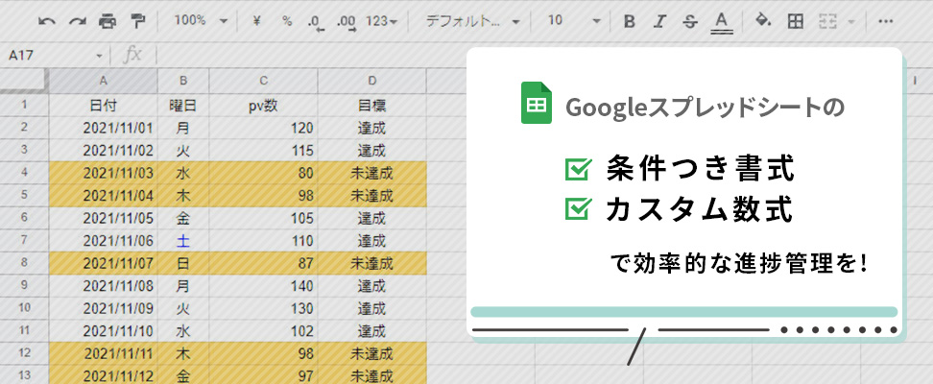The height and width of the screenshot is (384, 933).
Task: Click the 曜日 header cell
Action: point(183,106)
